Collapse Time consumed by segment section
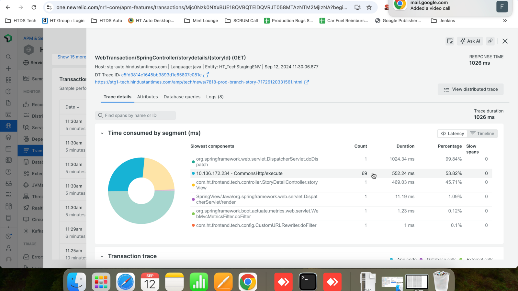The width and height of the screenshot is (518, 291). (x=102, y=133)
